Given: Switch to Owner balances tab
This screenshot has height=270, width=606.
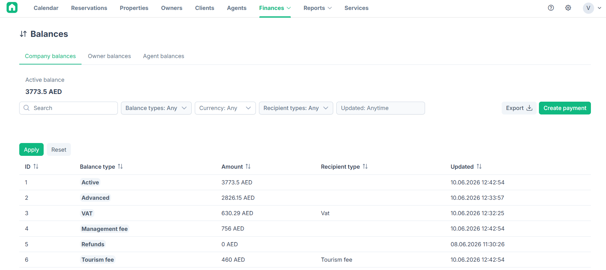Looking at the screenshot, I should coord(109,56).
